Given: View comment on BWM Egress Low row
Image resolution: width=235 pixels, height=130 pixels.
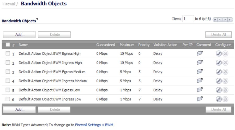Looking at the screenshot, I should click(200, 90).
